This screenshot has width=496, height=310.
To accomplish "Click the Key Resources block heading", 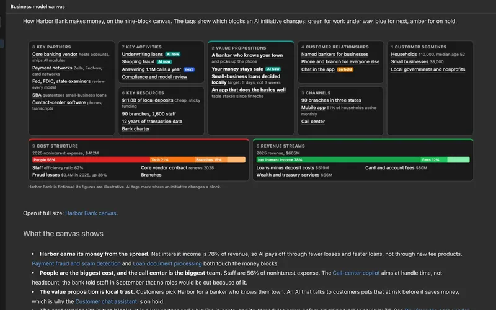I will pyautogui.click(x=143, y=93).
